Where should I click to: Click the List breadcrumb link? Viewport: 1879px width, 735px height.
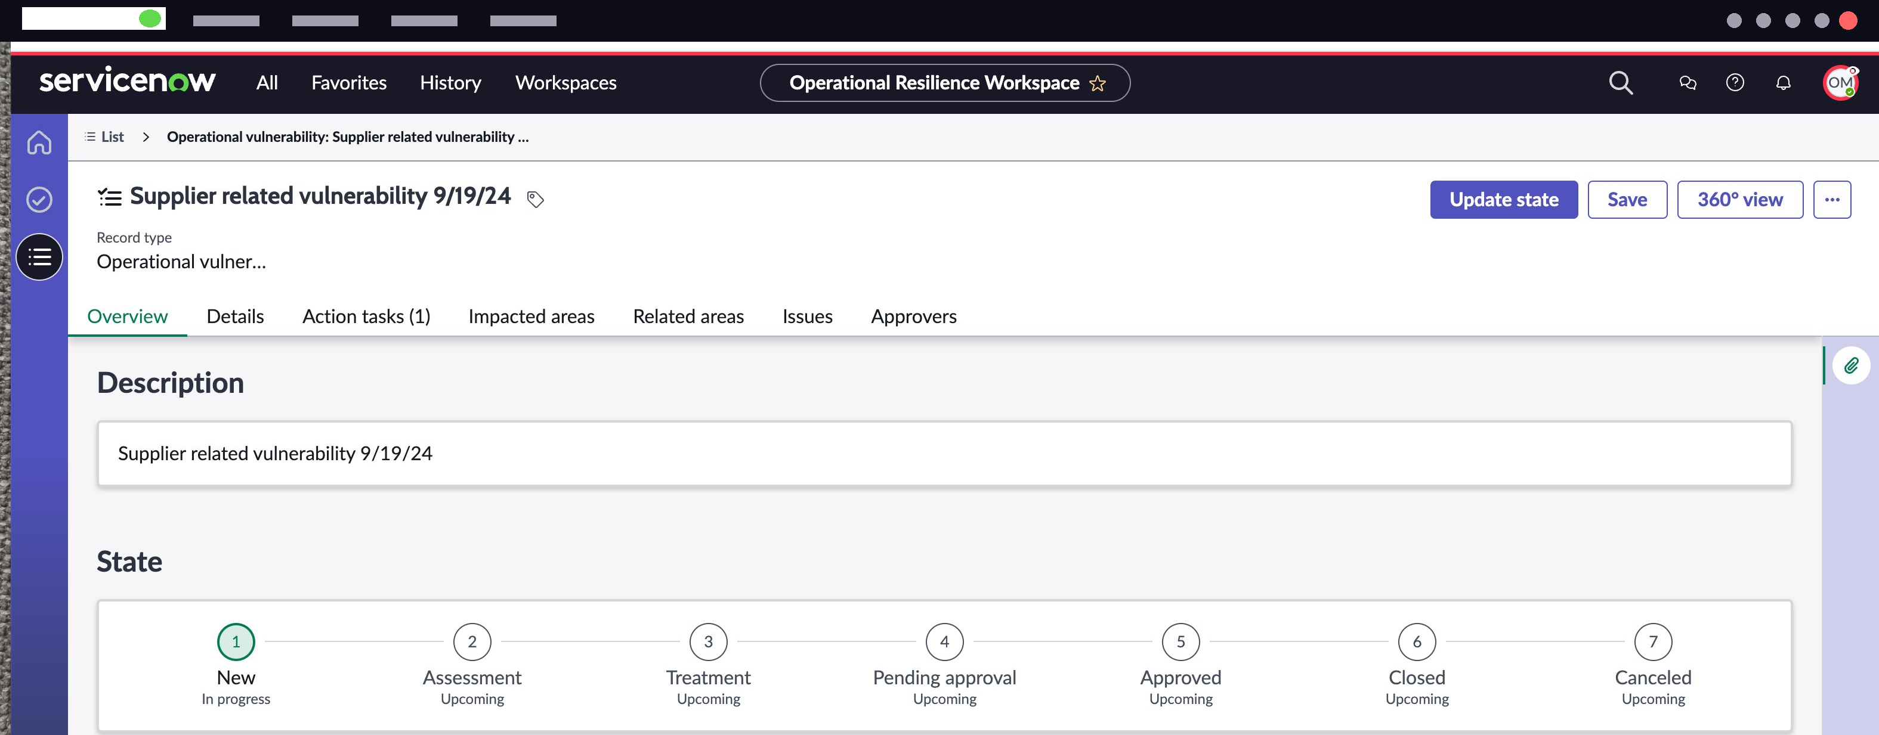(x=104, y=137)
